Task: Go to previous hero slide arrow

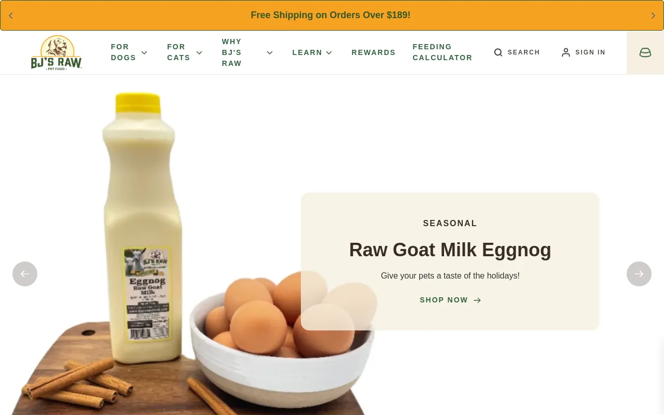Action: pos(25,274)
